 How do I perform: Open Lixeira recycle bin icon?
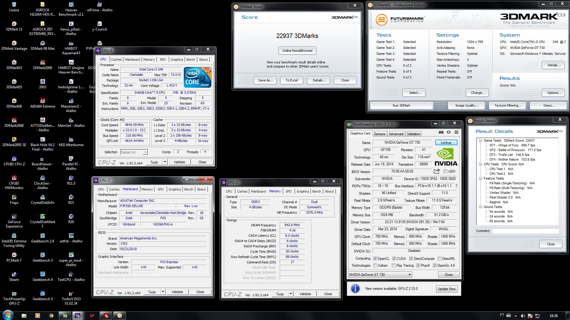(x=14, y=7)
